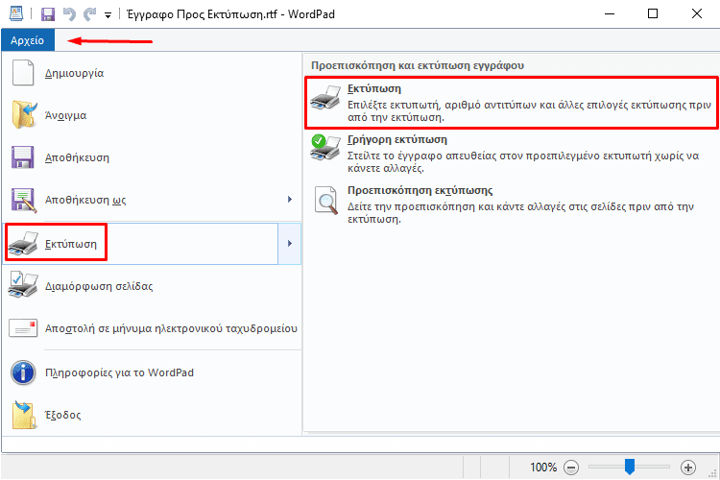Click the blank page icon for Δημιουργία

[x=23, y=73]
